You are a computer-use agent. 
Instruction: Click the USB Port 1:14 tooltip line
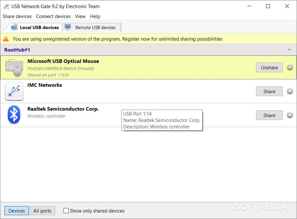point(137,114)
